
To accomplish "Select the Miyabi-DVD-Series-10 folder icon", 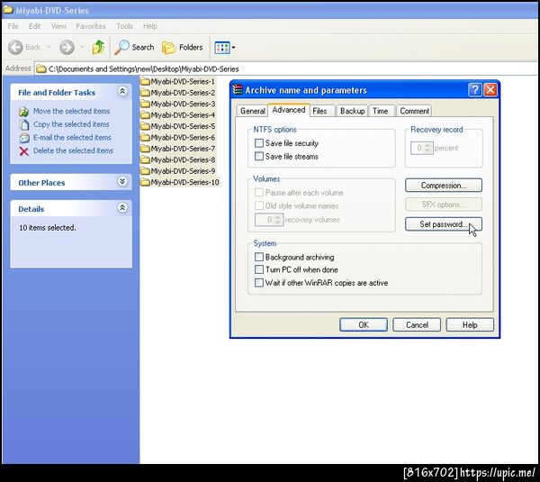I will tap(145, 182).
